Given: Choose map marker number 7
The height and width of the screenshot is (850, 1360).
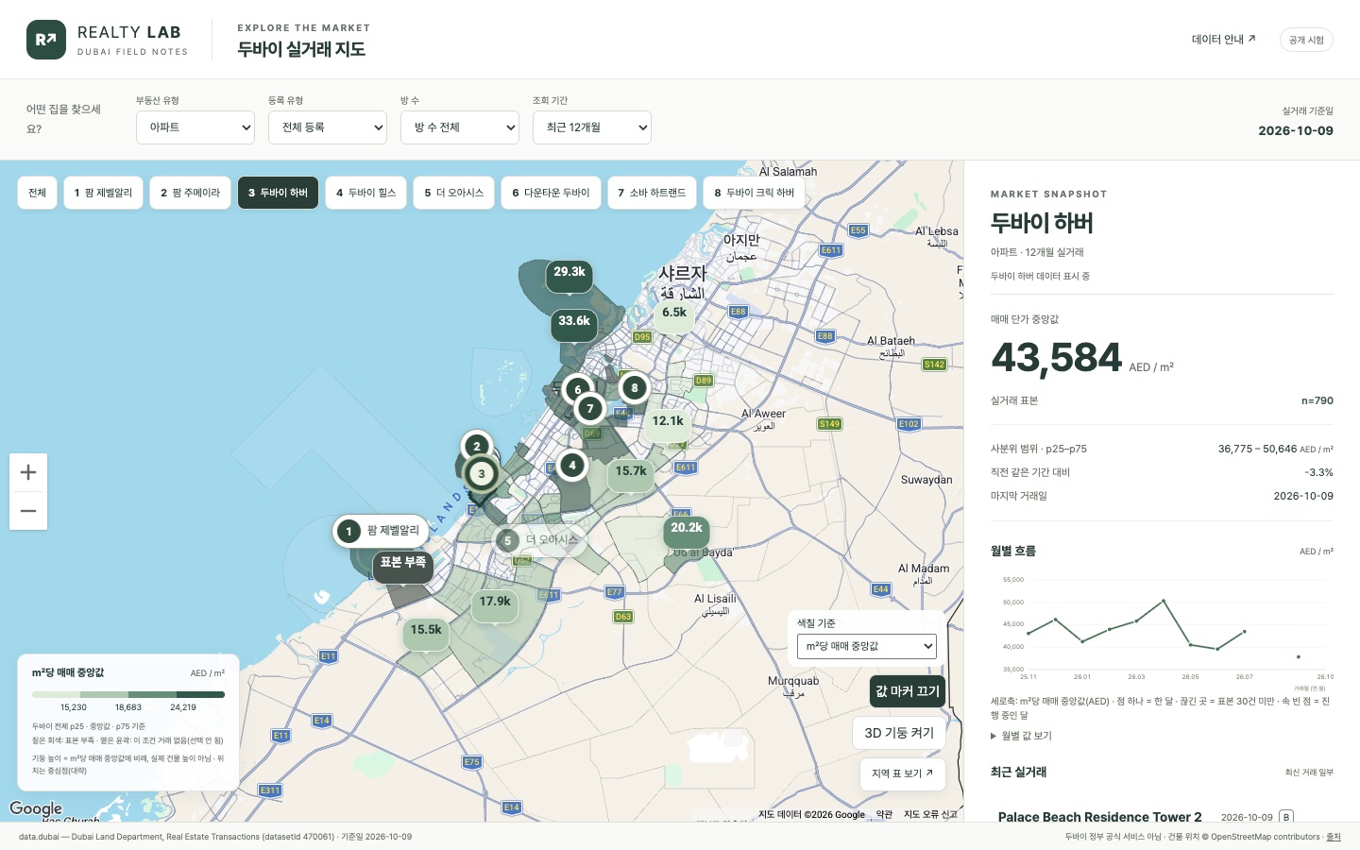Looking at the screenshot, I should tap(590, 408).
